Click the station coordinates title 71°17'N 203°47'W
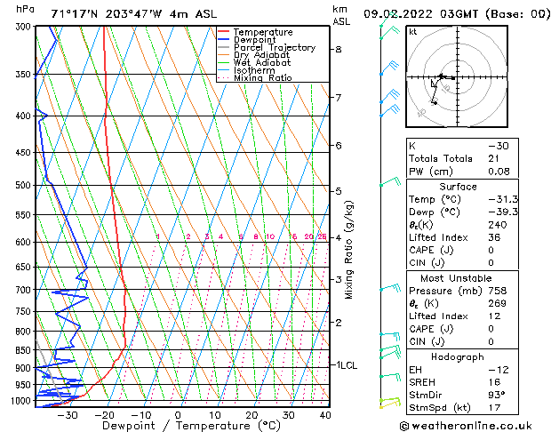The width and height of the screenshot is (559, 432). point(107,14)
